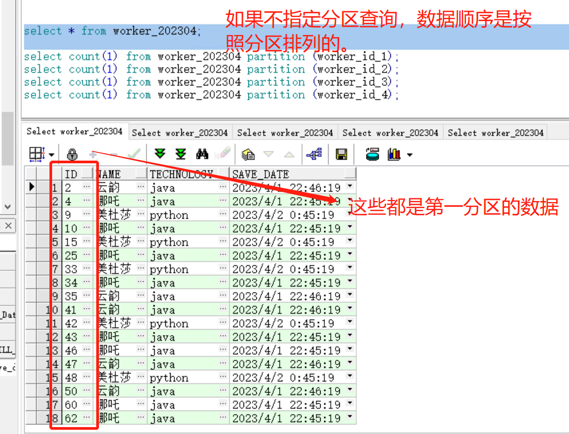569x434 pixels.
Task: Switch to the second Select worker_202304 tab
Action: tap(180, 133)
